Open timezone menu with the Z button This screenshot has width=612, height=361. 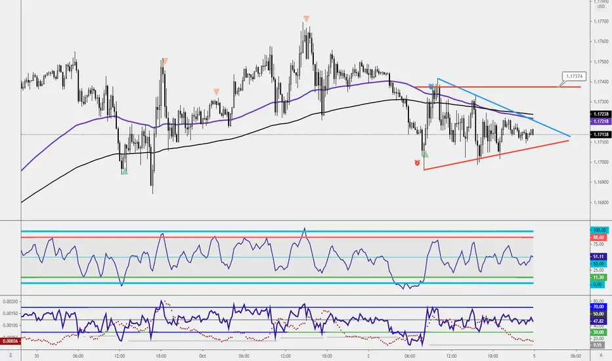(x=11, y=356)
